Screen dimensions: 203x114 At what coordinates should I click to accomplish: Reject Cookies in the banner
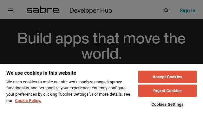pyautogui.click(x=167, y=91)
